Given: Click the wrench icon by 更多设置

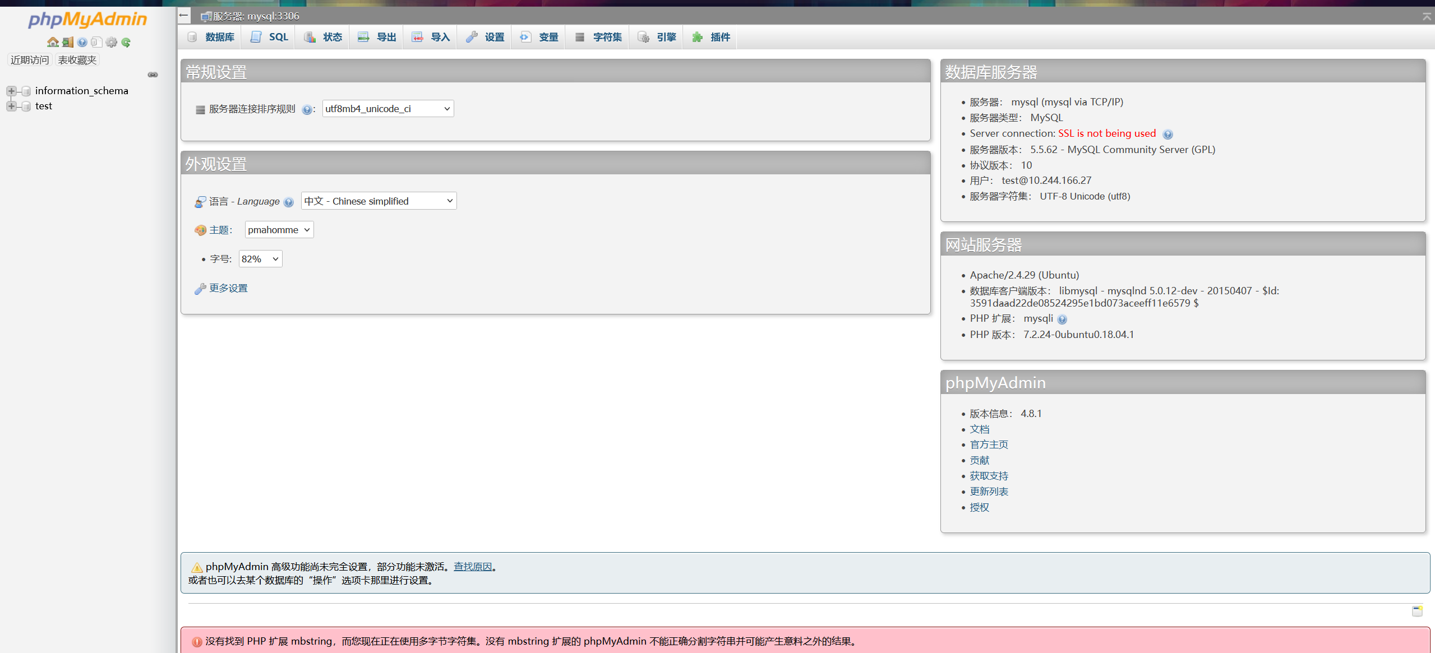Looking at the screenshot, I should (200, 289).
